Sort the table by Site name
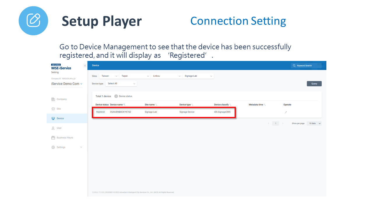This screenshot has width=373, height=210. [x=156, y=105]
